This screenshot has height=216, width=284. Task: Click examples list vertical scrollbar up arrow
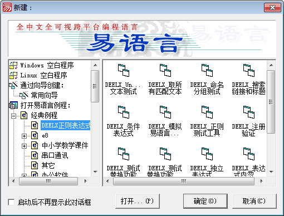pos(271,65)
